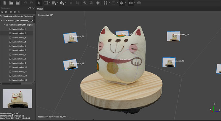The width and height of the screenshot is (221, 121).
Task: Redo the last undone action
Action: point(32,3)
